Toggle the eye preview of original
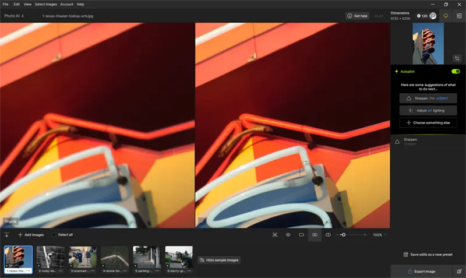 [x=288, y=235]
